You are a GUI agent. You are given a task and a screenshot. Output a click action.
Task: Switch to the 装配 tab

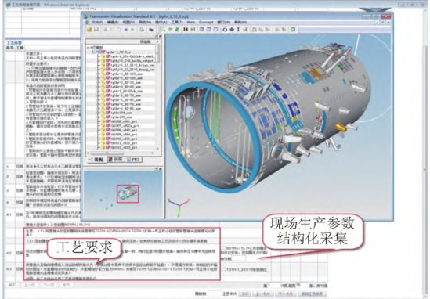[x=96, y=160]
